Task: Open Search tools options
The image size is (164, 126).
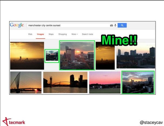Action: pyautogui.click(x=88, y=34)
